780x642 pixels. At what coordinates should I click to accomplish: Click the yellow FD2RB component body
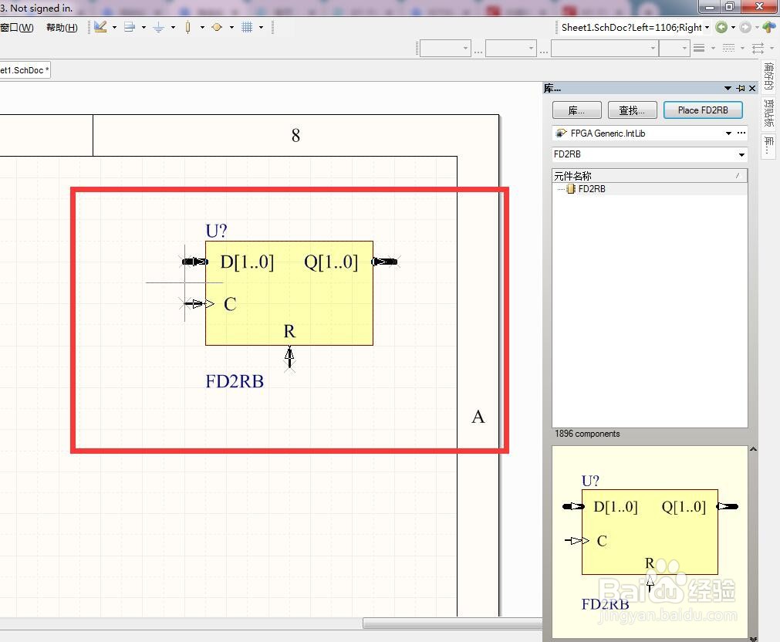pyautogui.click(x=289, y=293)
